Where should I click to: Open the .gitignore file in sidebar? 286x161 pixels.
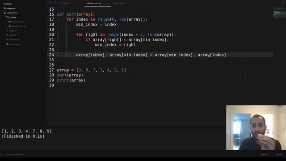click(x=12, y=31)
